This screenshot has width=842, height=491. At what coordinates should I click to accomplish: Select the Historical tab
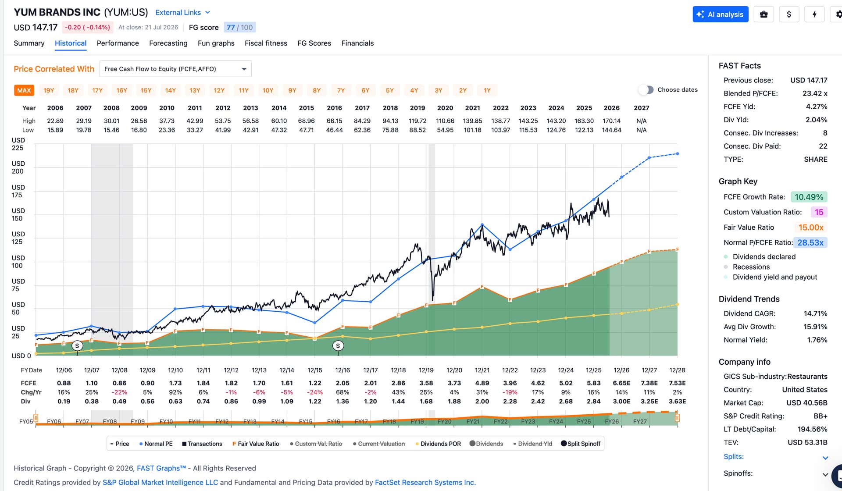(71, 43)
